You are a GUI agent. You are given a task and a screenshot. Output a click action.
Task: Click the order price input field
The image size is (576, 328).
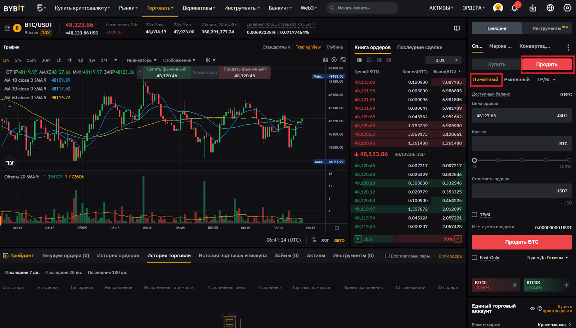point(522,115)
